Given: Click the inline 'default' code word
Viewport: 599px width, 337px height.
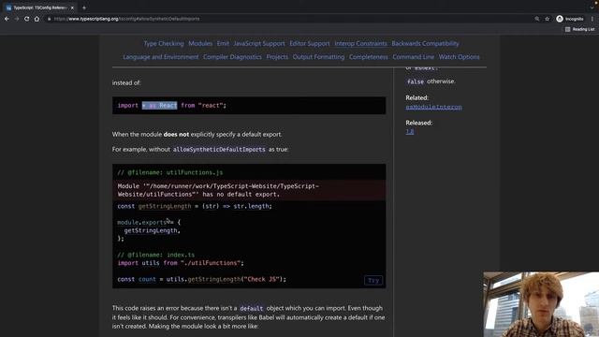Looking at the screenshot, I should tap(252, 308).
